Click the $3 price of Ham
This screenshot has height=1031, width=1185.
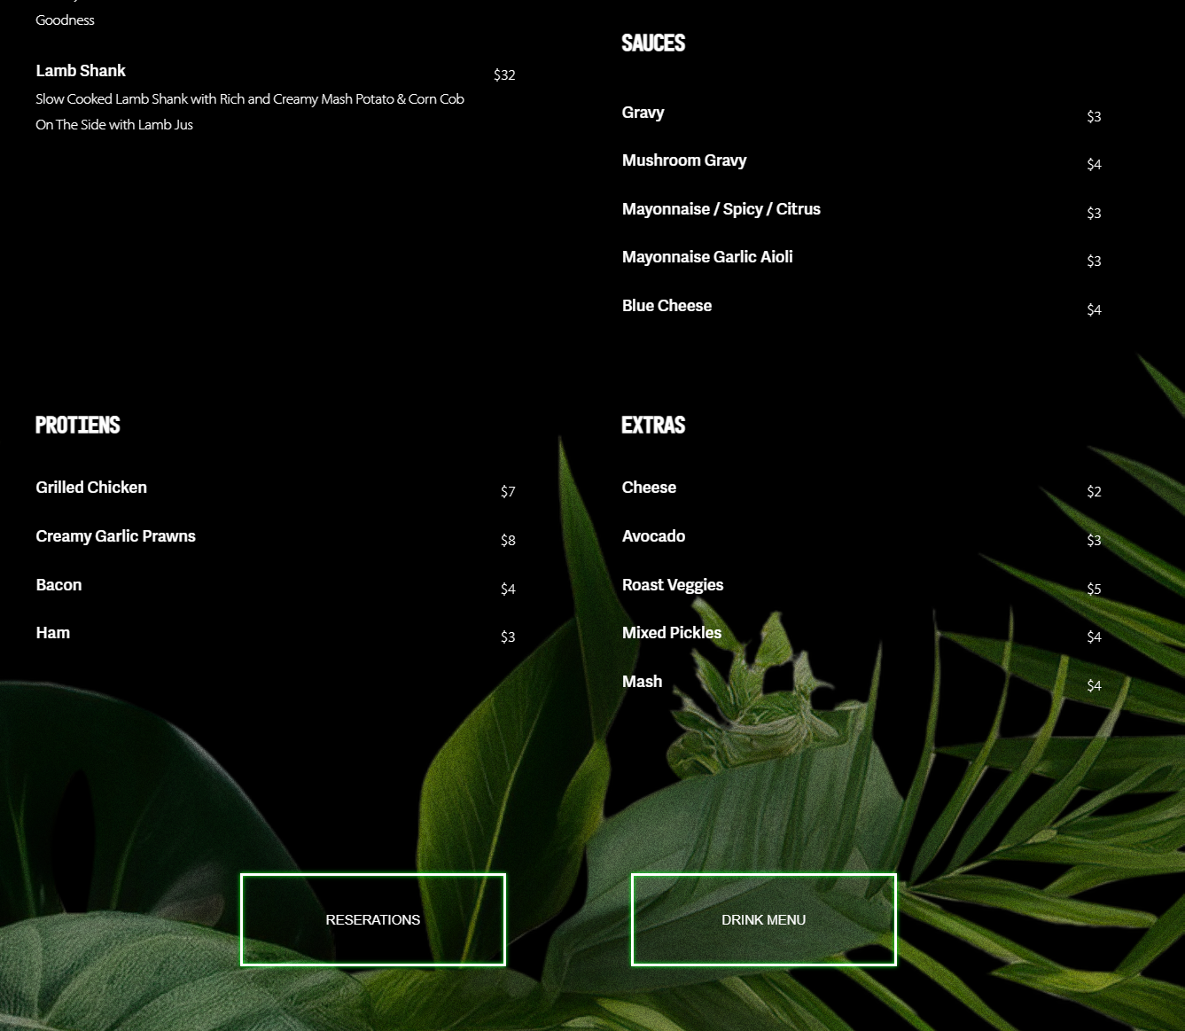pos(508,637)
